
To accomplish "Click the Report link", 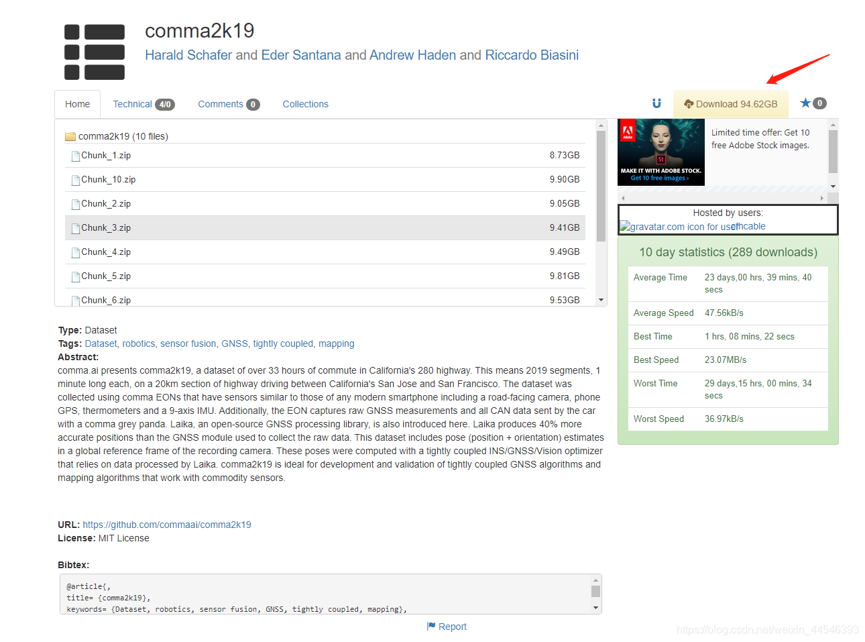I will tap(453, 627).
